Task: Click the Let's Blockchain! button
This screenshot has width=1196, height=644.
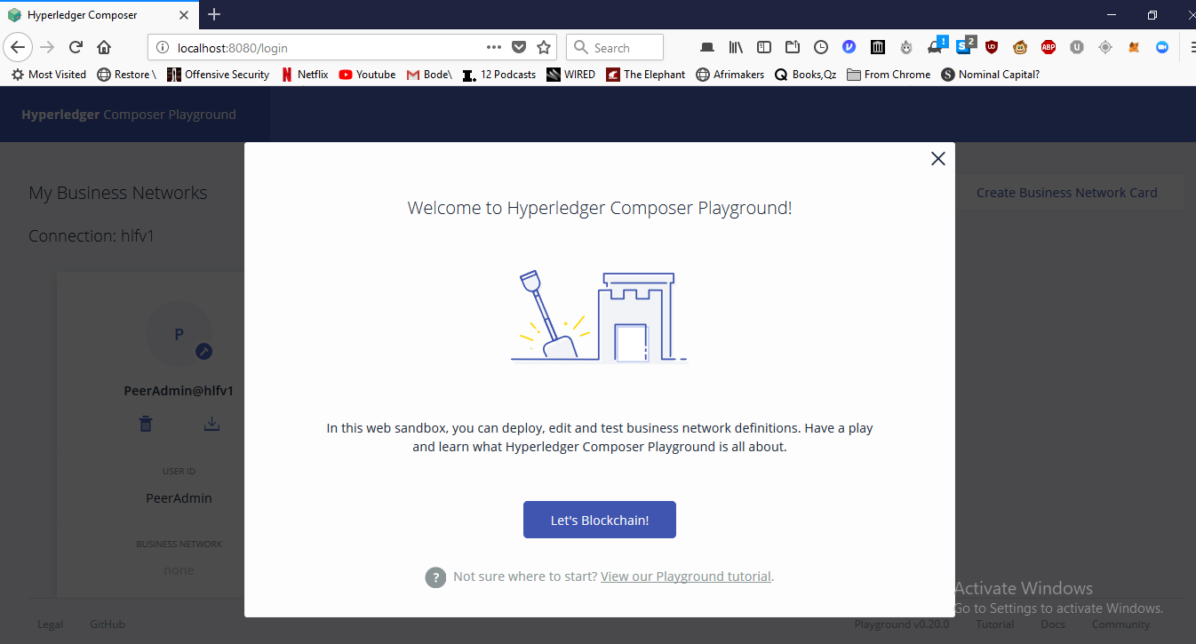Action: point(600,519)
